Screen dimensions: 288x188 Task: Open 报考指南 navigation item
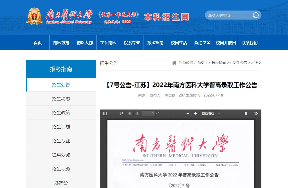[155, 43]
